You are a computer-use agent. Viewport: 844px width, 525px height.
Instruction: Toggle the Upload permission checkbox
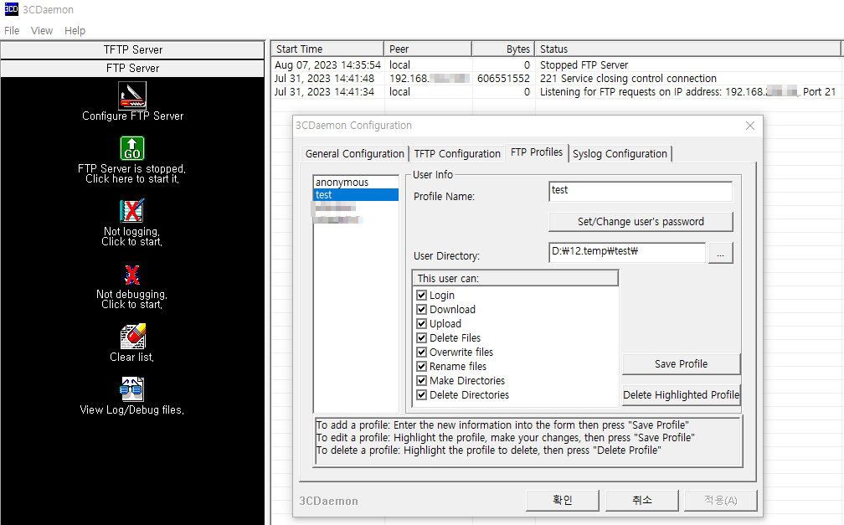click(x=421, y=323)
